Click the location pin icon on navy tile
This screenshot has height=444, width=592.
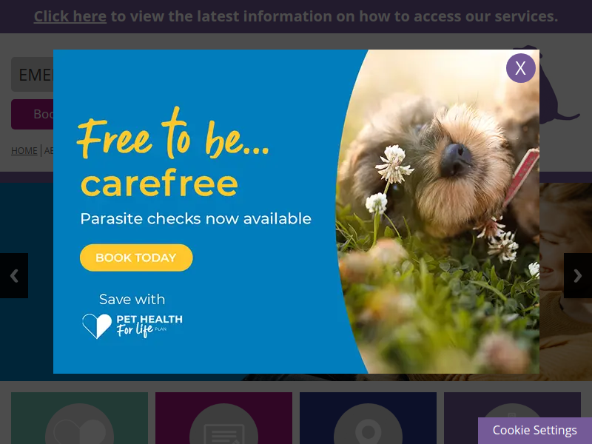point(368,425)
